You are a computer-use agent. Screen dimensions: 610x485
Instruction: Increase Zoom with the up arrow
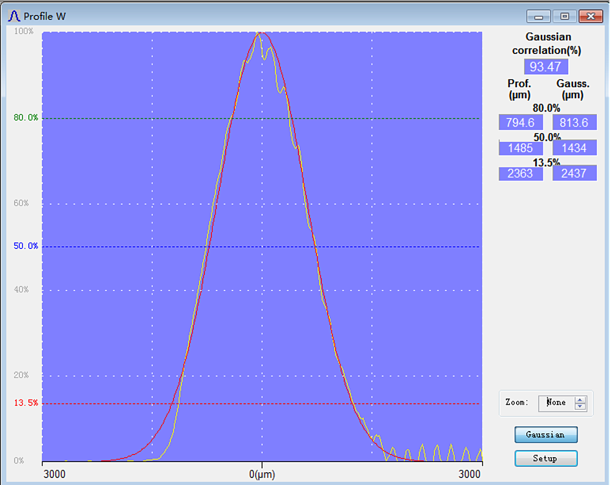[x=580, y=400]
